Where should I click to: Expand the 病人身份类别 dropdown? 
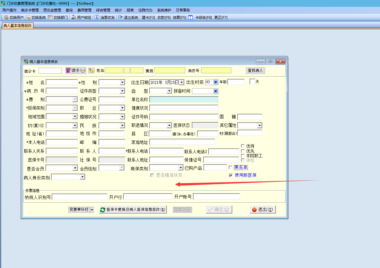pyautogui.click(x=82, y=177)
